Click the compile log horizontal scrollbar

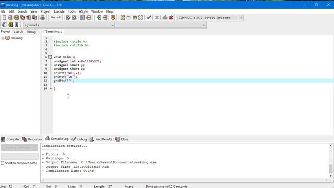click(184, 180)
